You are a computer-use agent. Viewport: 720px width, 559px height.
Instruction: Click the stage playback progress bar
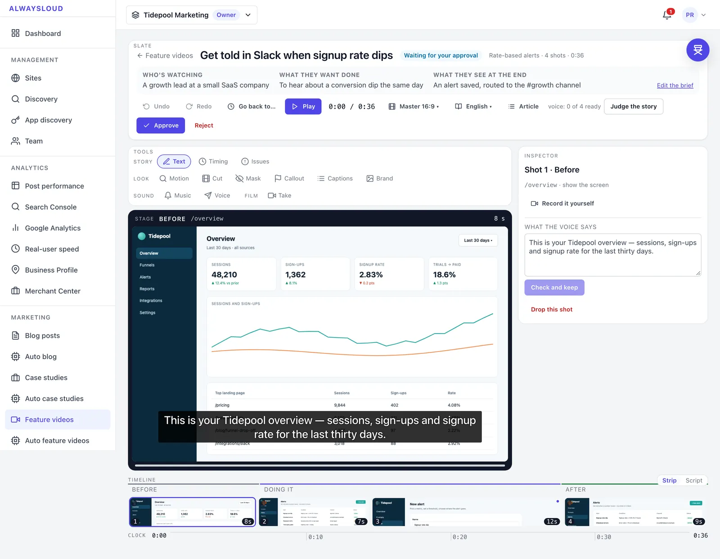[320, 465]
